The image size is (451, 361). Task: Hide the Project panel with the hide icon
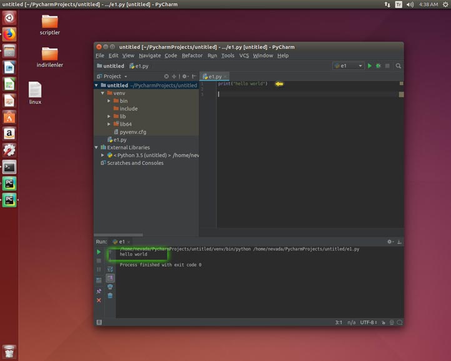point(194,76)
